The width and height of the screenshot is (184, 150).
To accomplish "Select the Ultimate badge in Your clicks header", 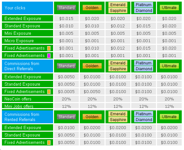I will coord(169,8).
